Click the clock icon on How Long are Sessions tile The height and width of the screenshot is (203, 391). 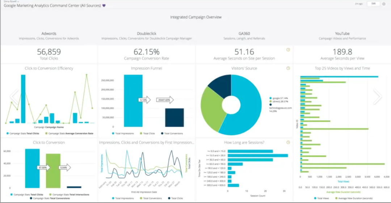pyautogui.click(x=288, y=142)
